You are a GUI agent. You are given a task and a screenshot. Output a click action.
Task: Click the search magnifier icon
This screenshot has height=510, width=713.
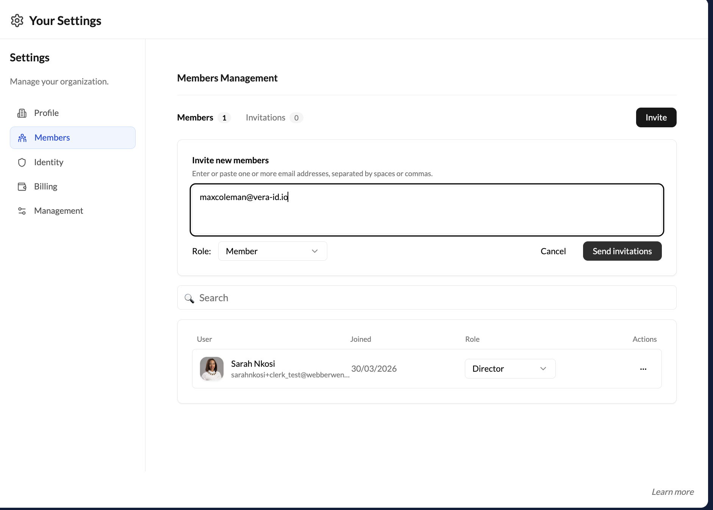(x=189, y=299)
